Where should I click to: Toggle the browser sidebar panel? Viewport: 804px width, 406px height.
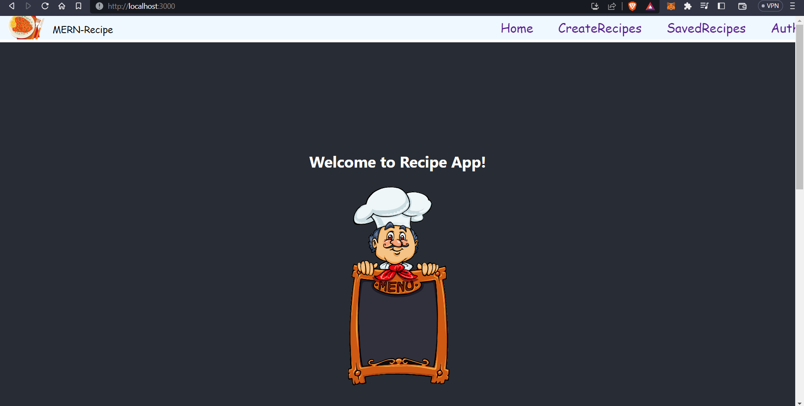(721, 6)
